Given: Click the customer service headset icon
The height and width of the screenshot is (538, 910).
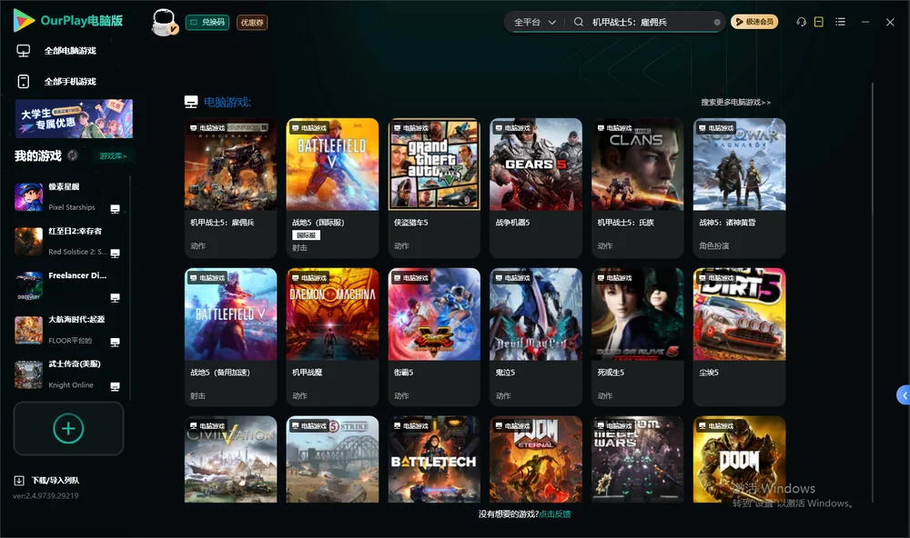Looking at the screenshot, I should point(801,22).
